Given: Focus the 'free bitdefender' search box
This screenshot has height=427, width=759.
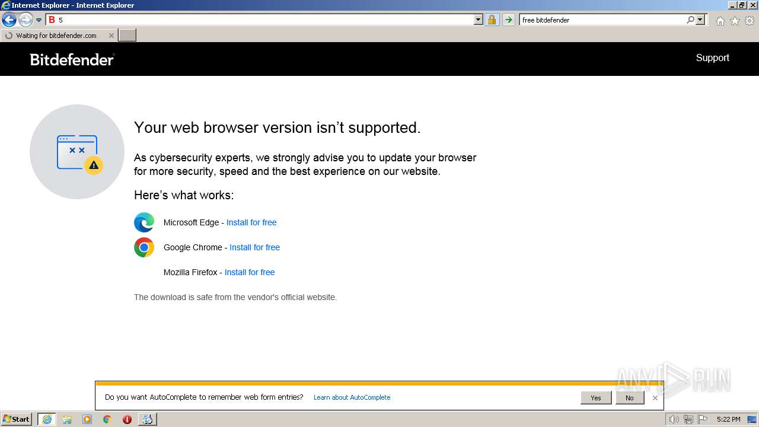Looking at the screenshot, I should click(602, 20).
